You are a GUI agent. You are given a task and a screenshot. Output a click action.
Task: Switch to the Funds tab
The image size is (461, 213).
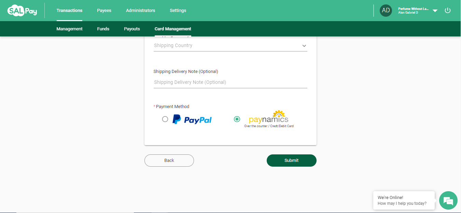103,29
